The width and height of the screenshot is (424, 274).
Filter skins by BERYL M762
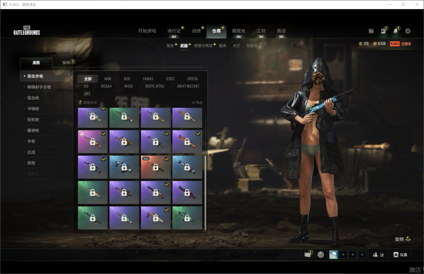tap(155, 86)
